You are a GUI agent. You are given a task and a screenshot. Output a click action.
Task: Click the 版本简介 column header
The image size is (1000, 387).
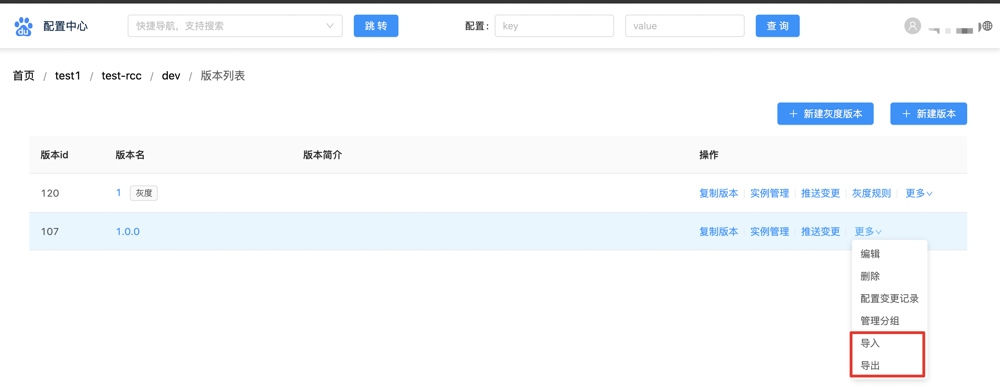322,155
